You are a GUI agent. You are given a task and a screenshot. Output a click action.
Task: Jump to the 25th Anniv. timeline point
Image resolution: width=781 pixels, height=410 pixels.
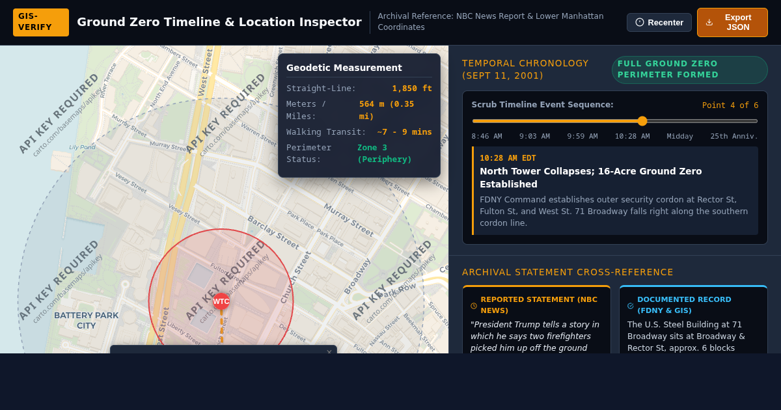pos(734,137)
